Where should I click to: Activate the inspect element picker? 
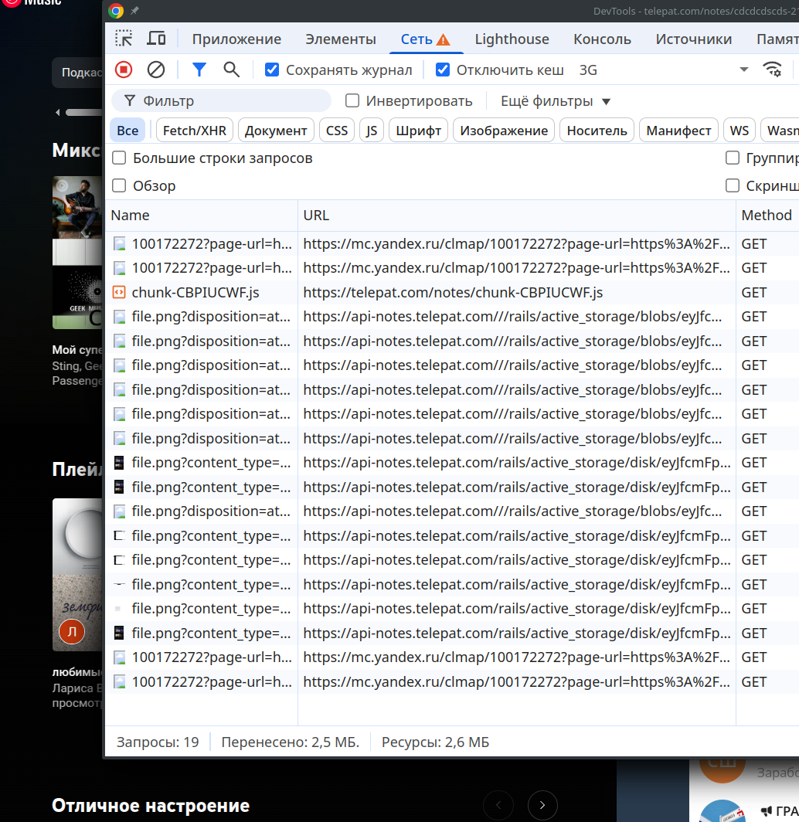124,39
